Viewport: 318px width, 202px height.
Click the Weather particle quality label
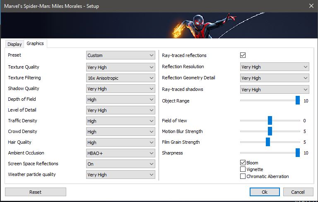[x=31, y=174]
